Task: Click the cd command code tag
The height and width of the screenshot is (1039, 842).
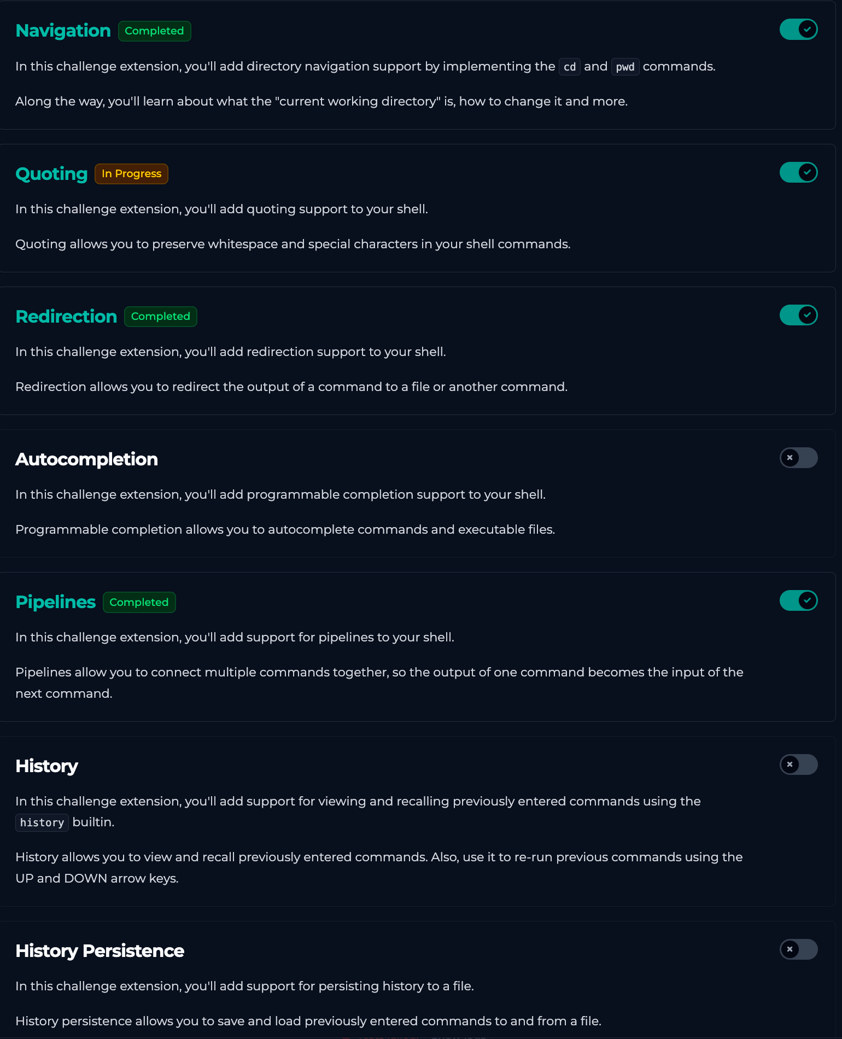Action: click(x=569, y=67)
